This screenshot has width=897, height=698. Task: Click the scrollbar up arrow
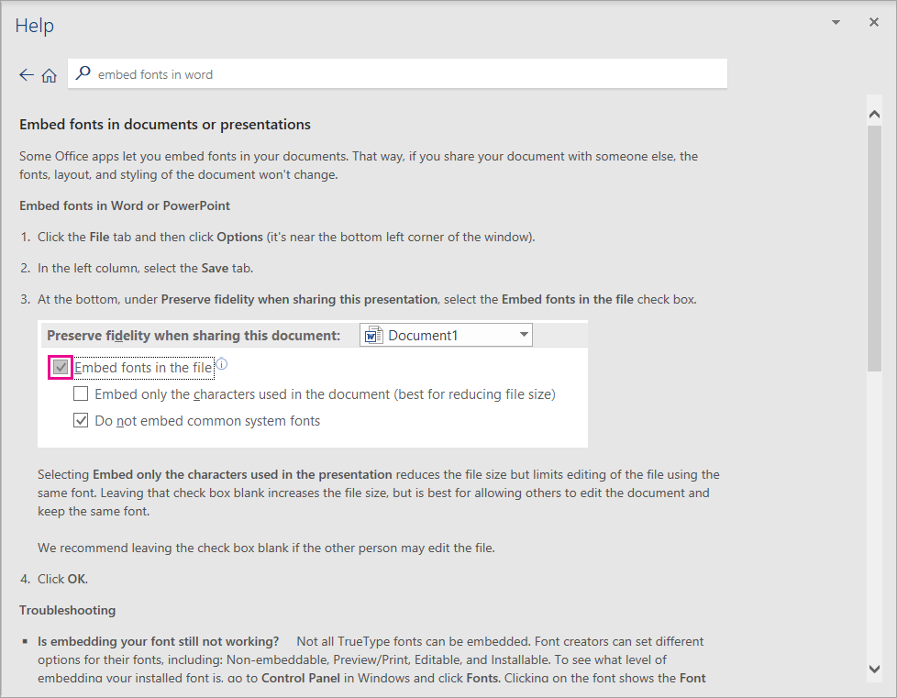(x=874, y=114)
